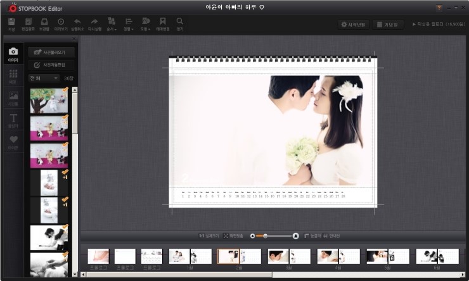The image size is (469, 281).
Task: Select the first 프롤로그 page thumbnail
Action: (98, 256)
